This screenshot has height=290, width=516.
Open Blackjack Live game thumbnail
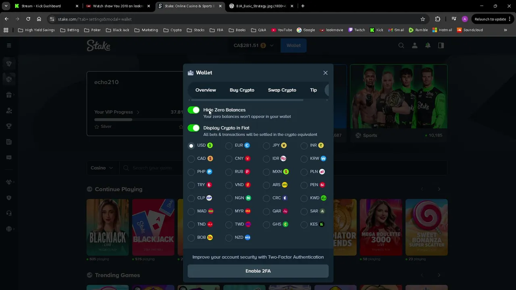(108, 227)
